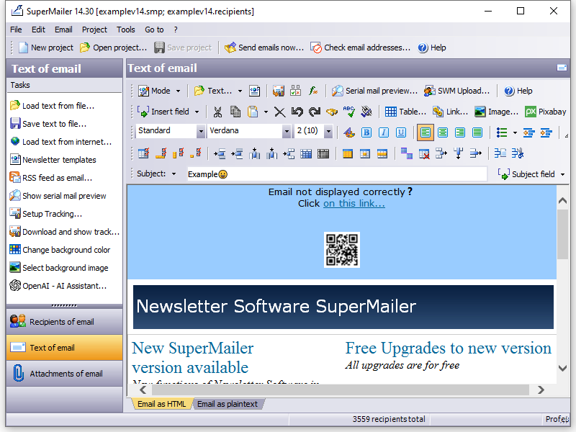Increase the paragraph indent

pos(546,132)
